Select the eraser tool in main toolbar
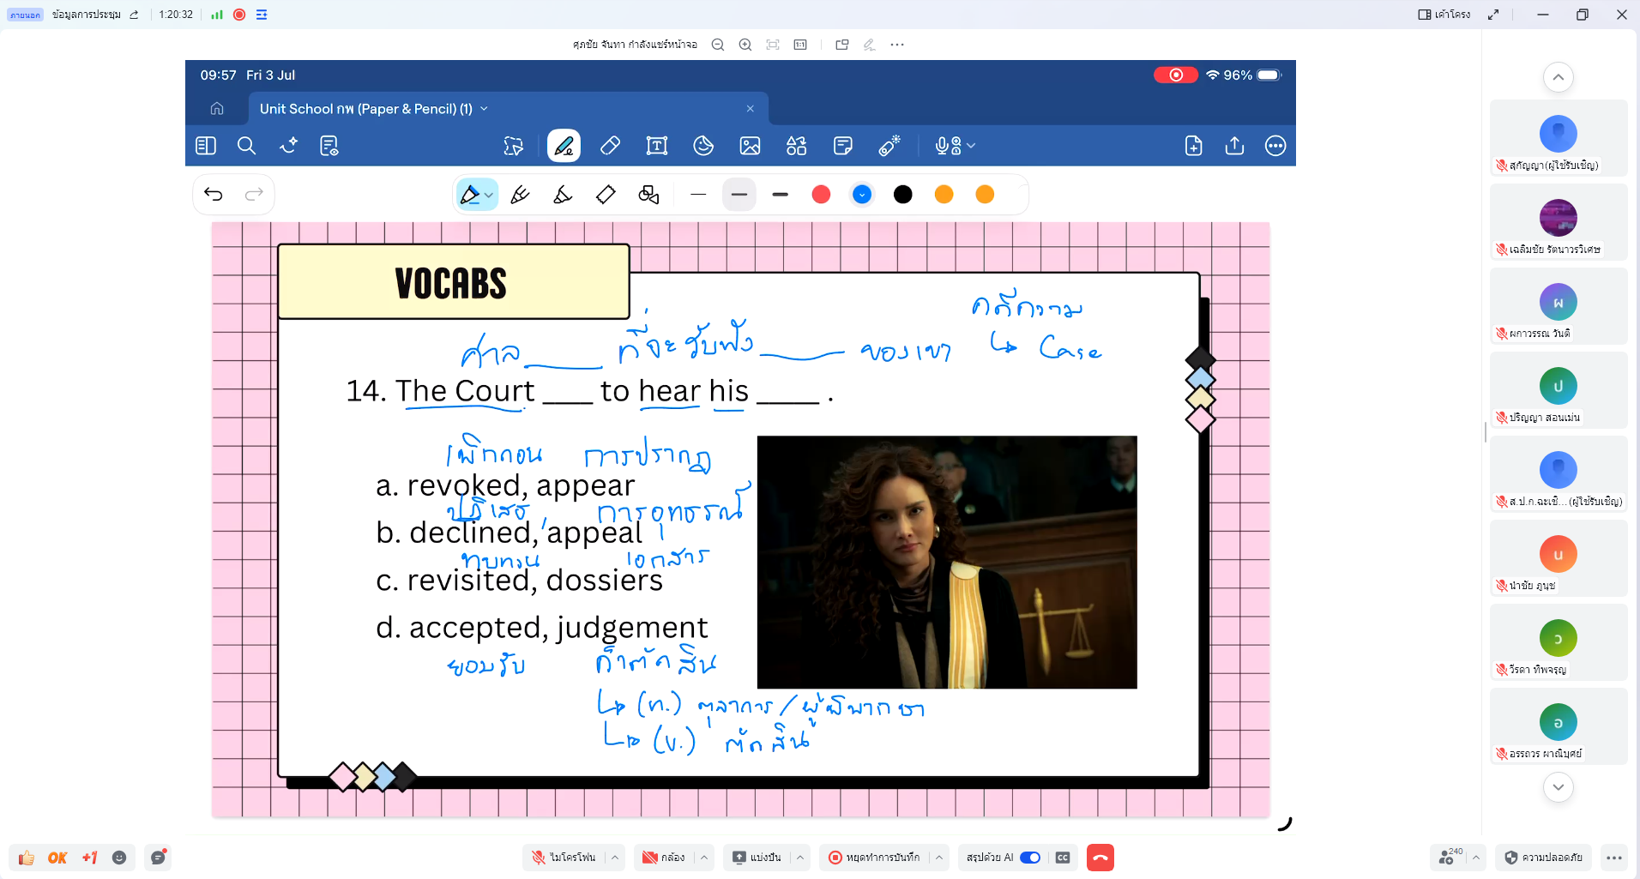 610,146
